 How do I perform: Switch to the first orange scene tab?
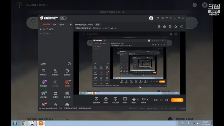pos(46,25)
